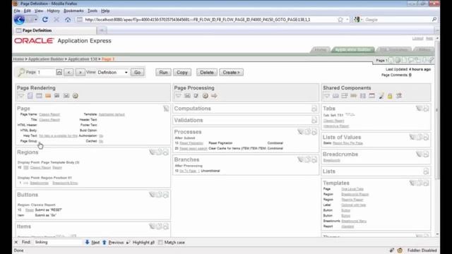Click the create icon in Validations section
The height and width of the screenshot is (254, 452).
[314, 120]
